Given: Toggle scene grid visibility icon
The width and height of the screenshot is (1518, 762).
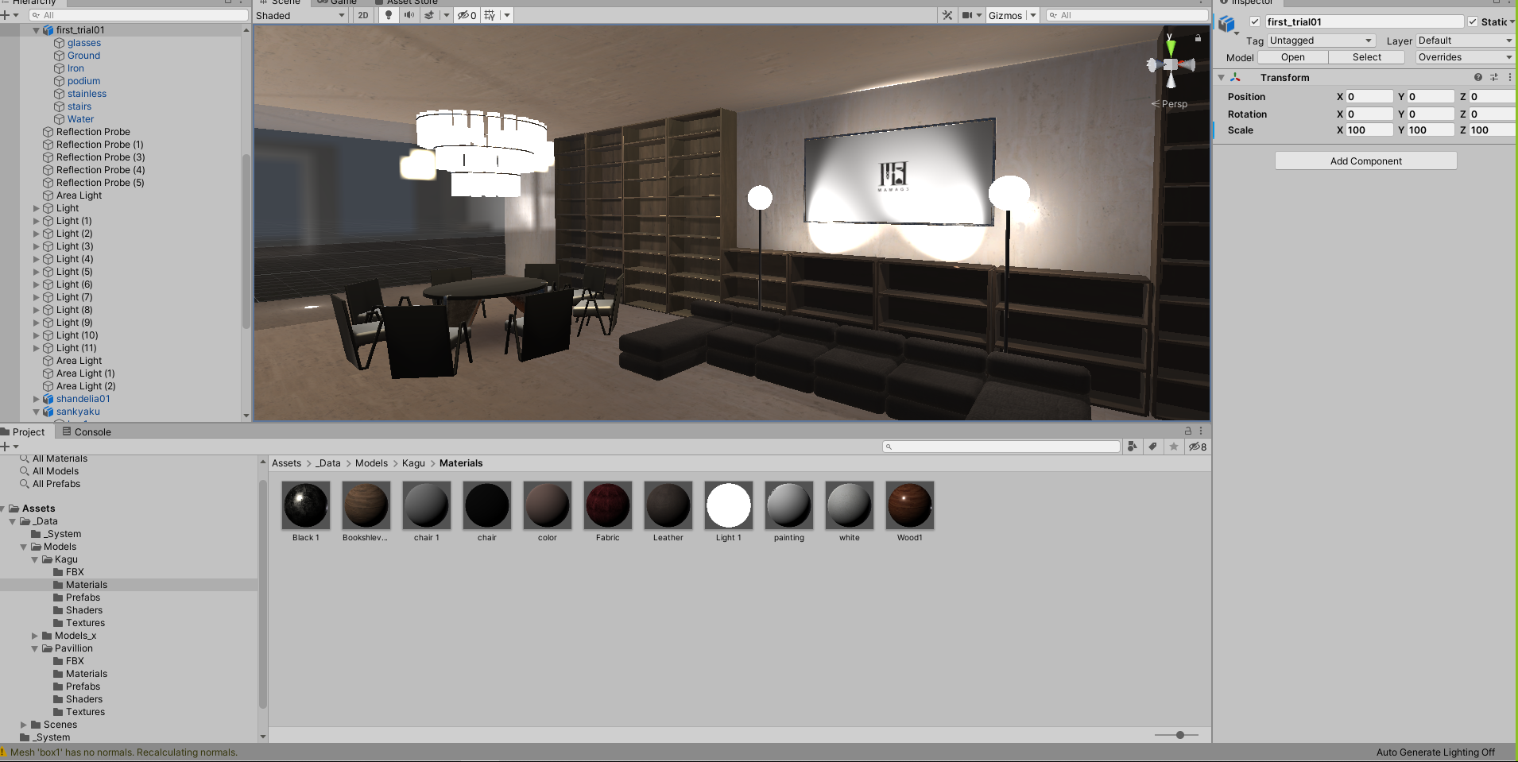Looking at the screenshot, I should point(490,15).
